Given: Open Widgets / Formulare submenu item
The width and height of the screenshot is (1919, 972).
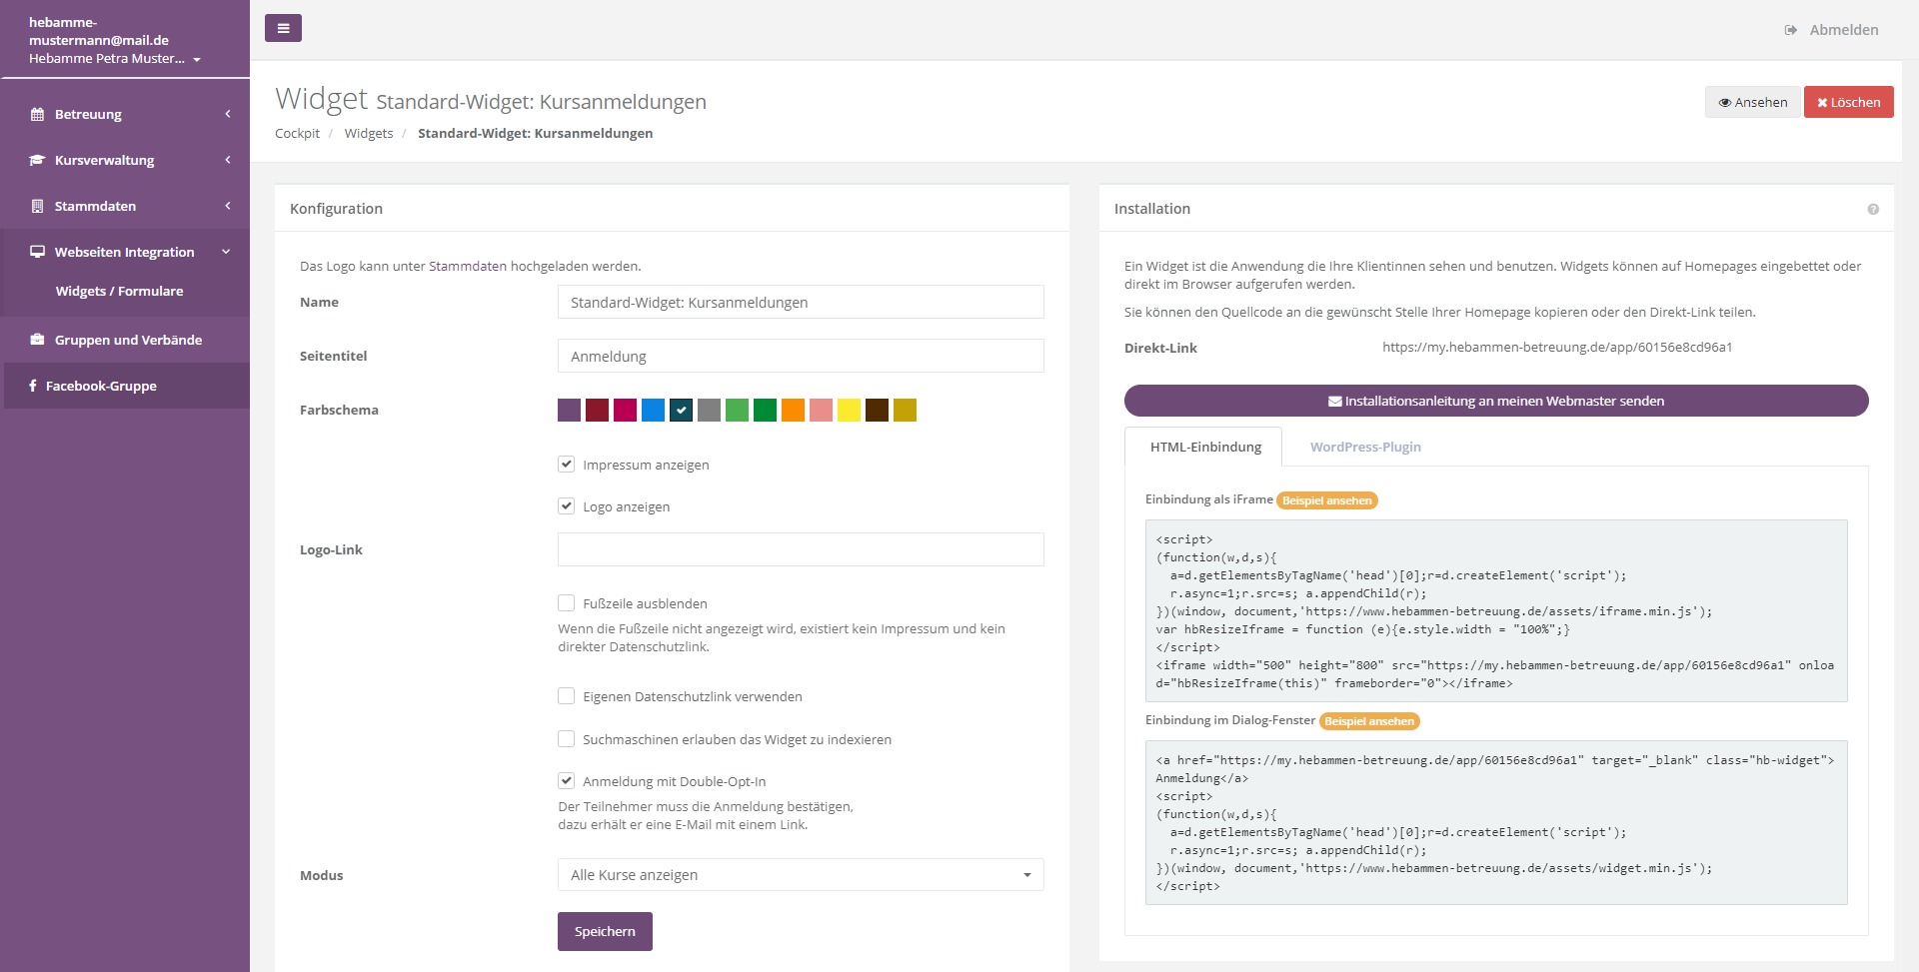Looking at the screenshot, I should pyautogui.click(x=119, y=291).
